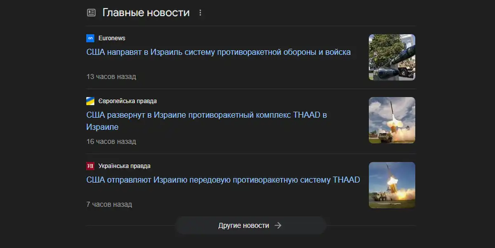Click the Другие новости button
The width and height of the screenshot is (495, 248).
[x=251, y=225]
